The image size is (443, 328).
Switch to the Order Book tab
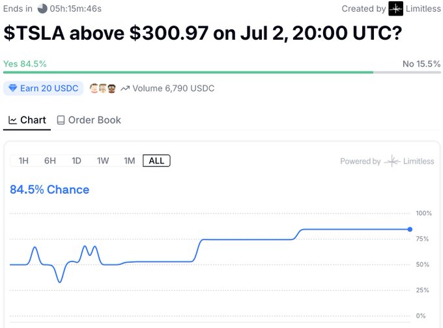click(x=89, y=120)
